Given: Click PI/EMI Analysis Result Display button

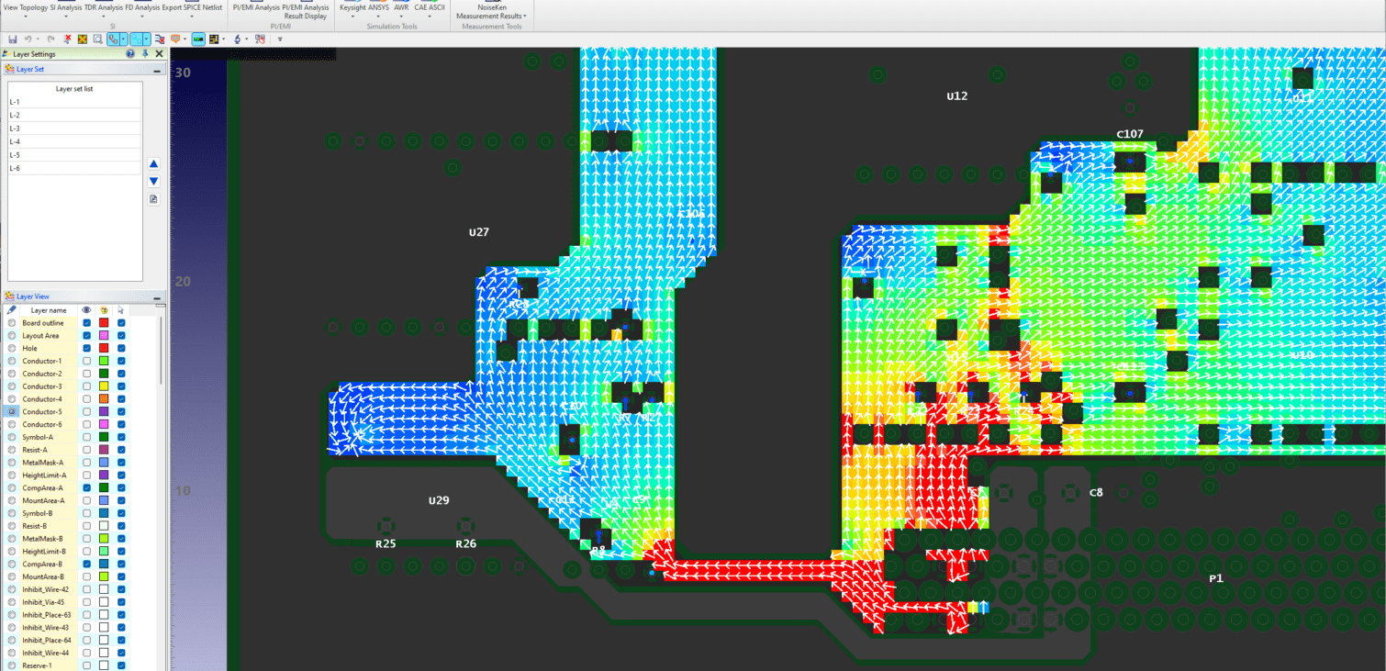Looking at the screenshot, I should click(x=306, y=12).
